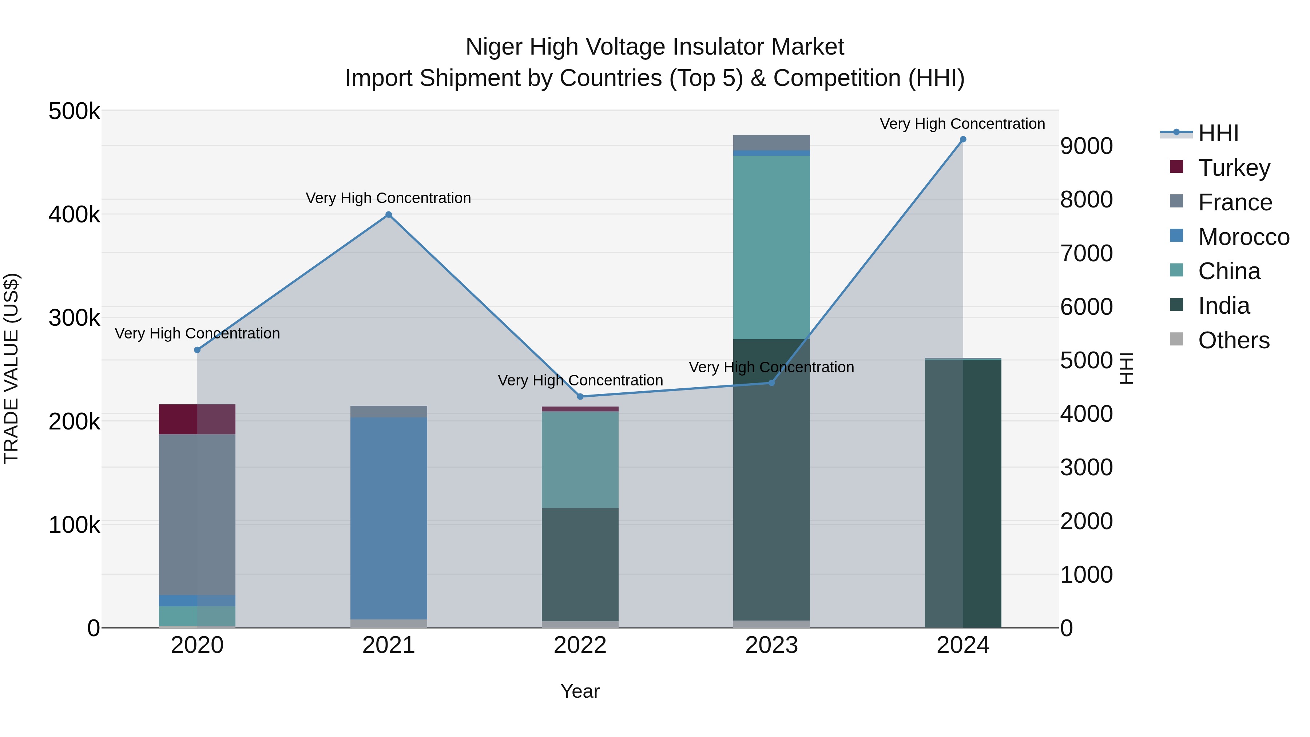Click the Morocco segment of the 2020 bar
Image resolution: width=1310 pixels, height=737 pixels.
coord(197,601)
